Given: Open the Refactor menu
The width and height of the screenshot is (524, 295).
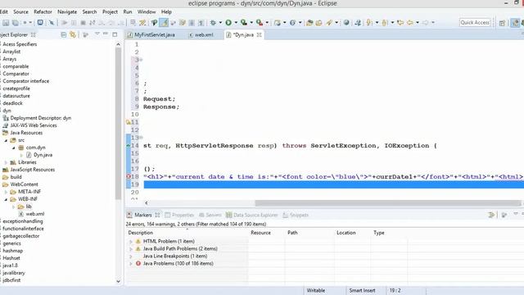Looking at the screenshot, I should pos(43,11).
